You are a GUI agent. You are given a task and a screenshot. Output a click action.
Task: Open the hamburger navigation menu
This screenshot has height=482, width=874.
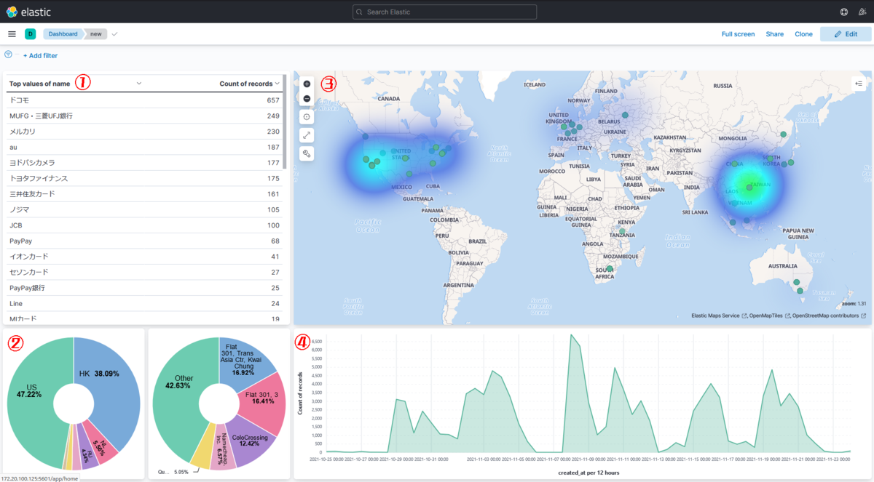[12, 34]
